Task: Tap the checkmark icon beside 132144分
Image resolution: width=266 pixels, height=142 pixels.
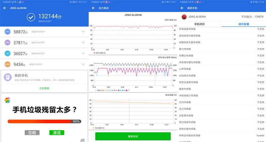Action: click(31, 17)
